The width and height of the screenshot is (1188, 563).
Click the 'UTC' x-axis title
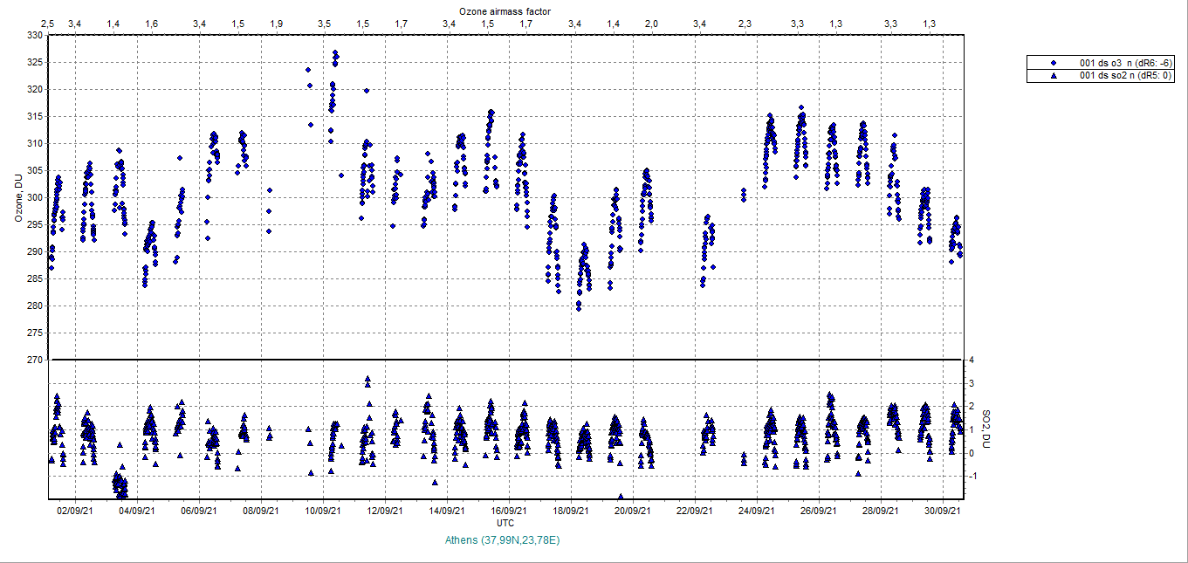coord(505,523)
